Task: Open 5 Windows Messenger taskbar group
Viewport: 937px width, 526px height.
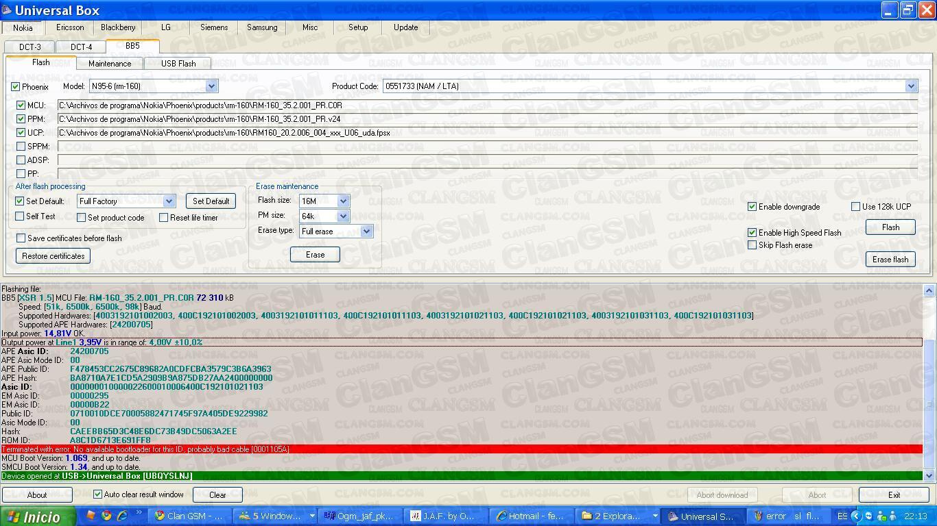Action: (276, 516)
